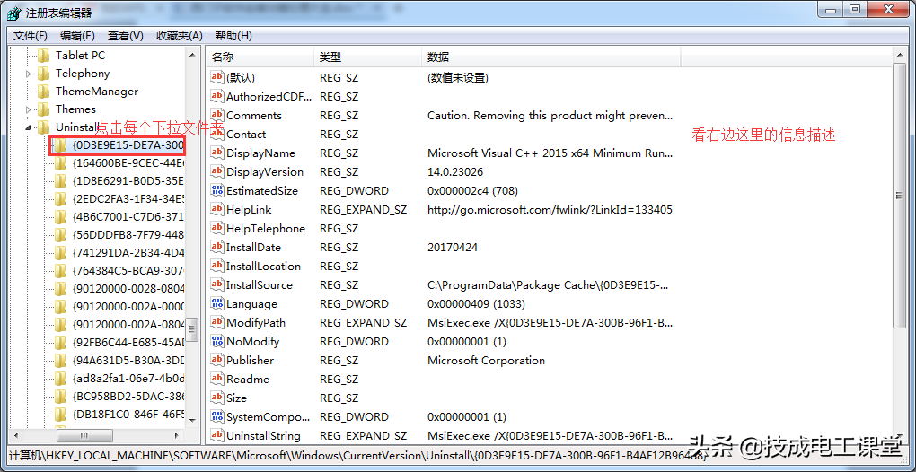The image size is (916, 472).
Task: Expand the ThemeManager tree node
Action: tap(29, 92)
